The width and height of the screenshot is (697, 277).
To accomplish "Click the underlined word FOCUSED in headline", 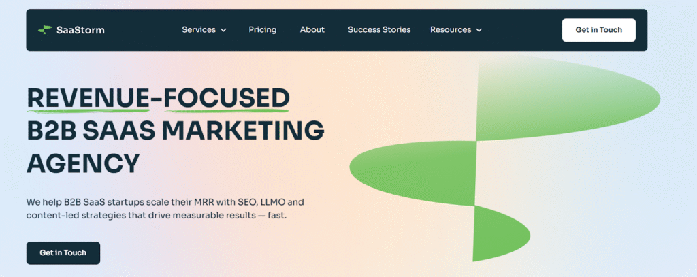I will (x=226, y=98).
